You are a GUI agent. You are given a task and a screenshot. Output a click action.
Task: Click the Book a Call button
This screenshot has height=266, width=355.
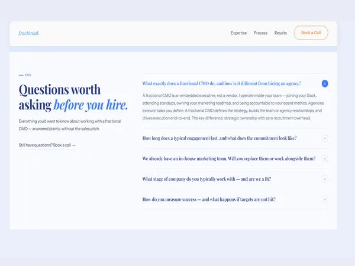pos(311,33)
